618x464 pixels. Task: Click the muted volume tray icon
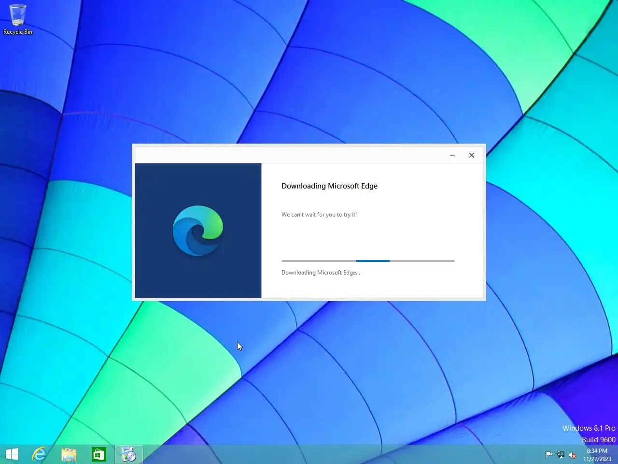[x=573, y=455]
